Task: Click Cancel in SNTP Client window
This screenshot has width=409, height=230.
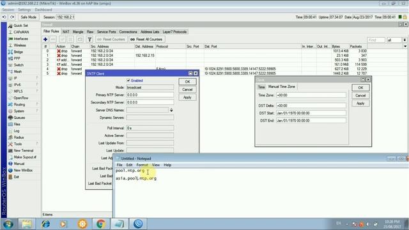Action: pyautogui.click(x=187, y=89)
